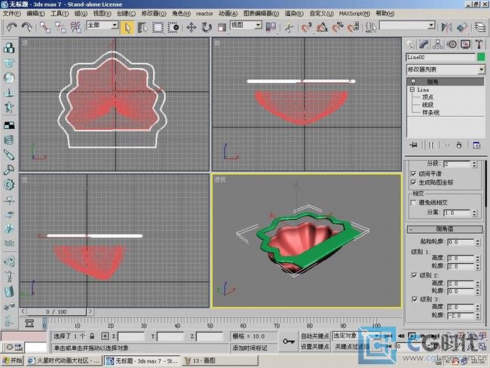Switch to the Display command panel tab

click(466, 44)
